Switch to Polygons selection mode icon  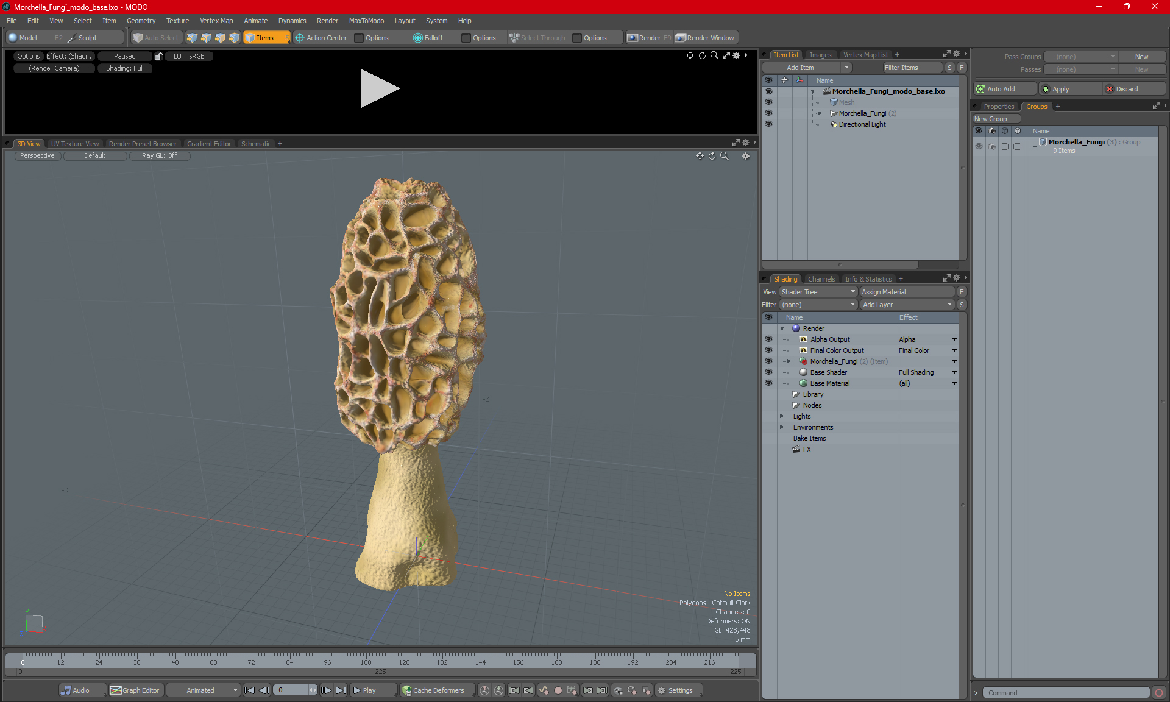[220, 38]
